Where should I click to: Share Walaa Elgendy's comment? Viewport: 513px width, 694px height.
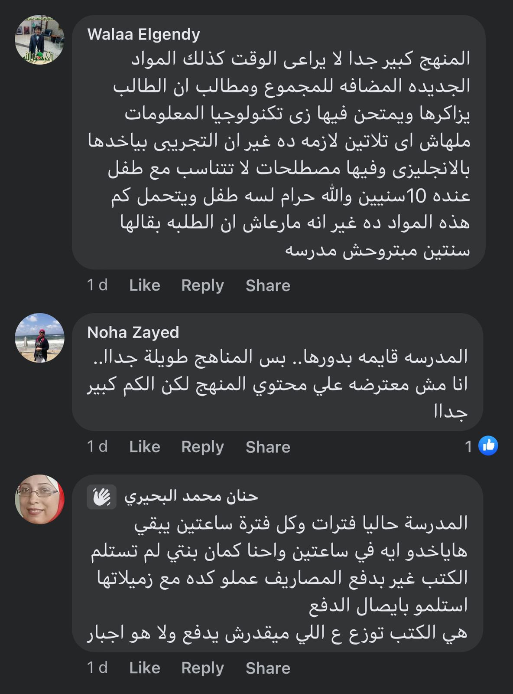(x=268, y=285)
